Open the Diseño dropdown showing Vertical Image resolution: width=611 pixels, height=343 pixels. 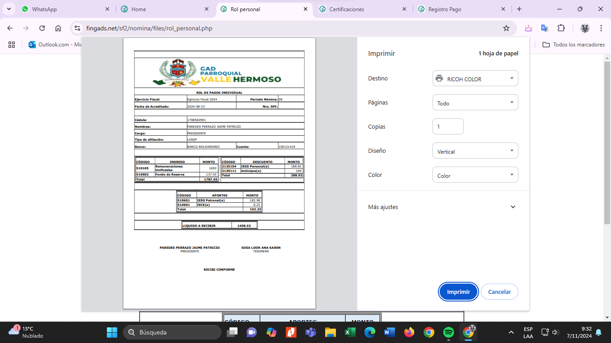pyautogui.click(x=475, y=151)
